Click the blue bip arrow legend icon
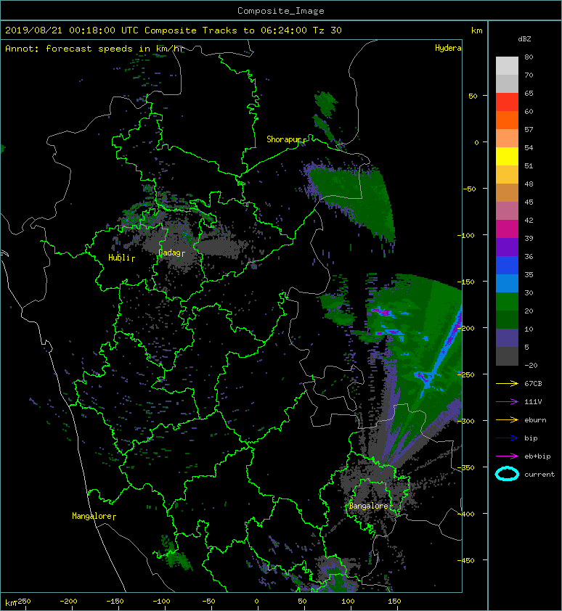 coord(507,438)
